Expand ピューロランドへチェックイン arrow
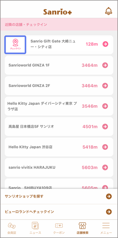Screen dimensions: 118x238 pos(109,212)
